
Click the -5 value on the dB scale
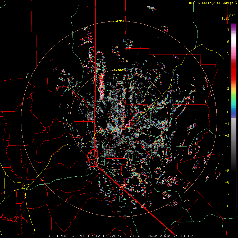point(227,171)
